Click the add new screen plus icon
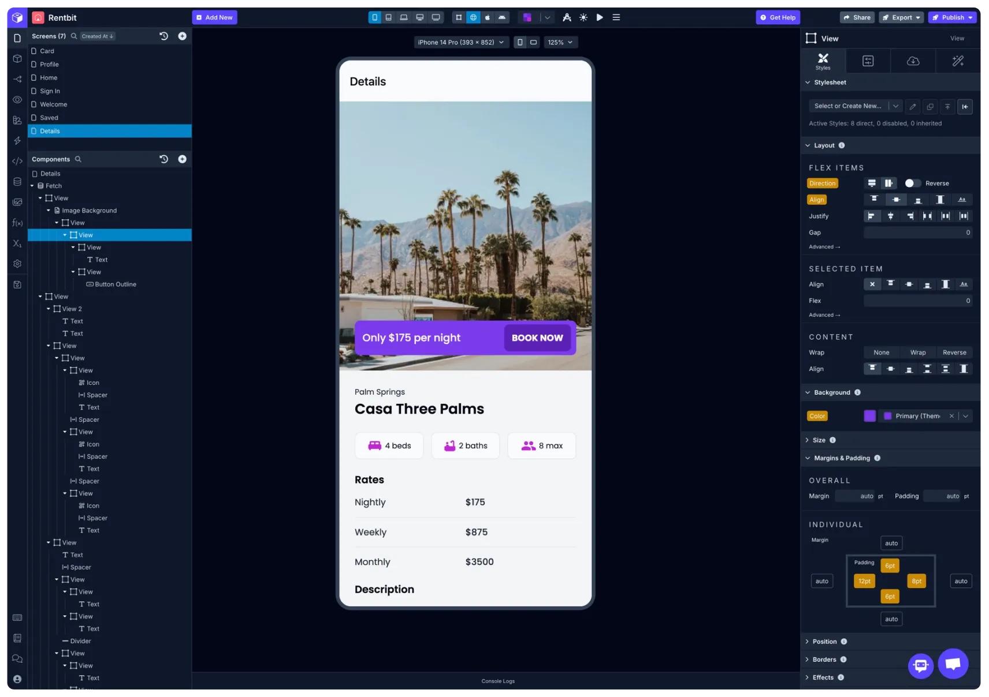 pos(182,36)
